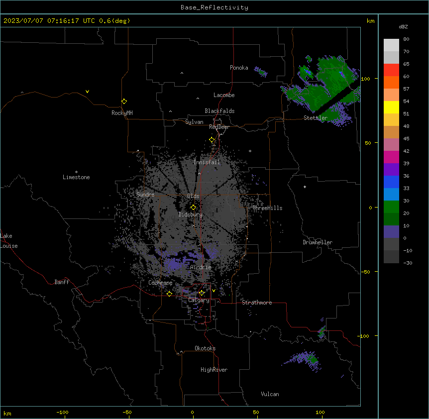Viewport: 429px width, 419px height.
Task: Select the Blackfalds city label
Action: pyautogui.click(x=219, y=111)
